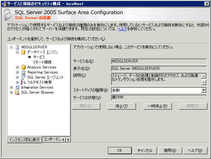Click the padlock icon in the header
Screen dimensions: 211x159
(x=8, y=14)
